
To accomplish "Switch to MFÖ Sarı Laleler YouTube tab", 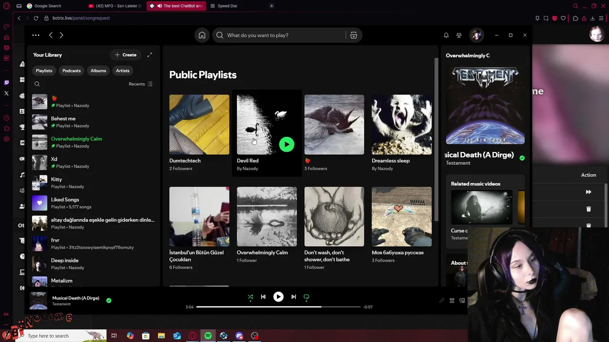I will [x=115, y=6].
